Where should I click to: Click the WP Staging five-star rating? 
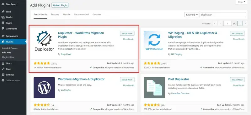(152, 63)
